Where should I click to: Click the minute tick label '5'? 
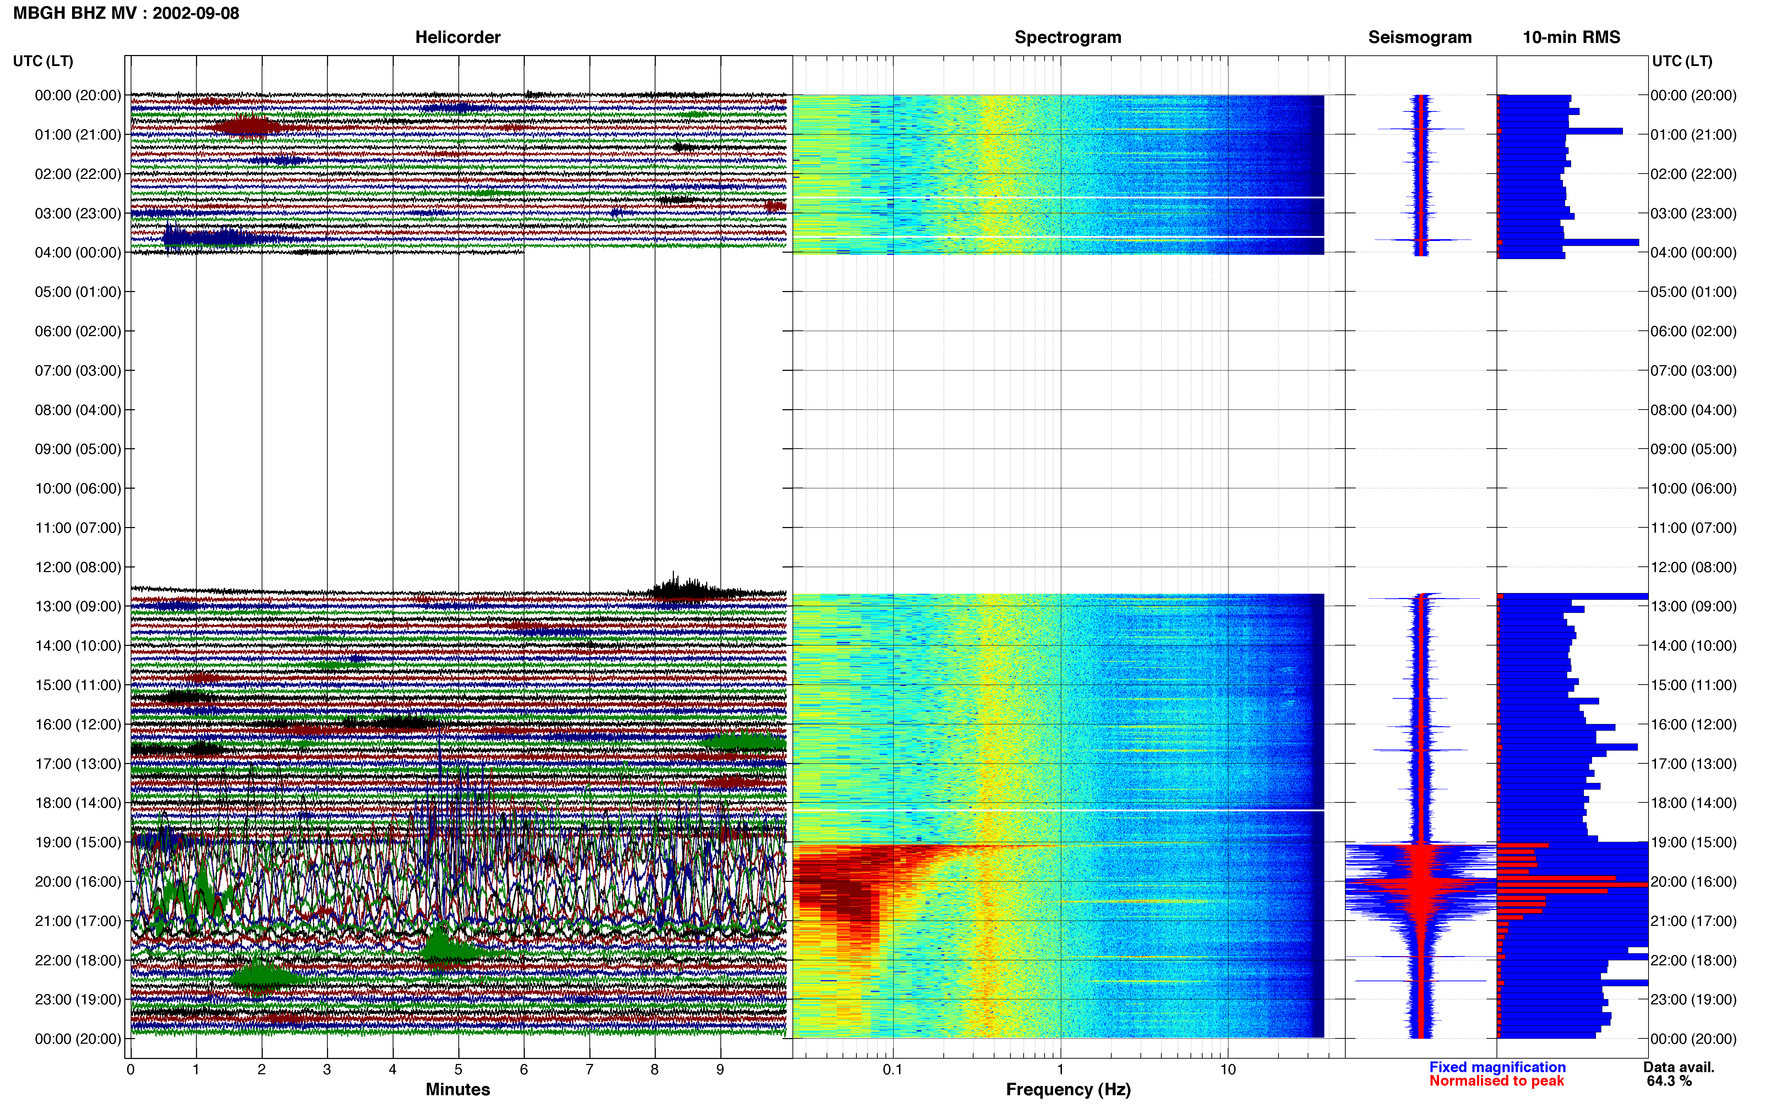pos(458,1069)
